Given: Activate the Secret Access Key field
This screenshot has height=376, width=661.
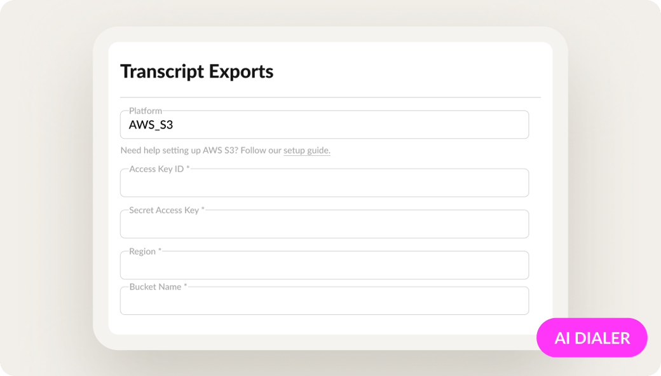Looking at the screenshot, I should tap(324, 224).
